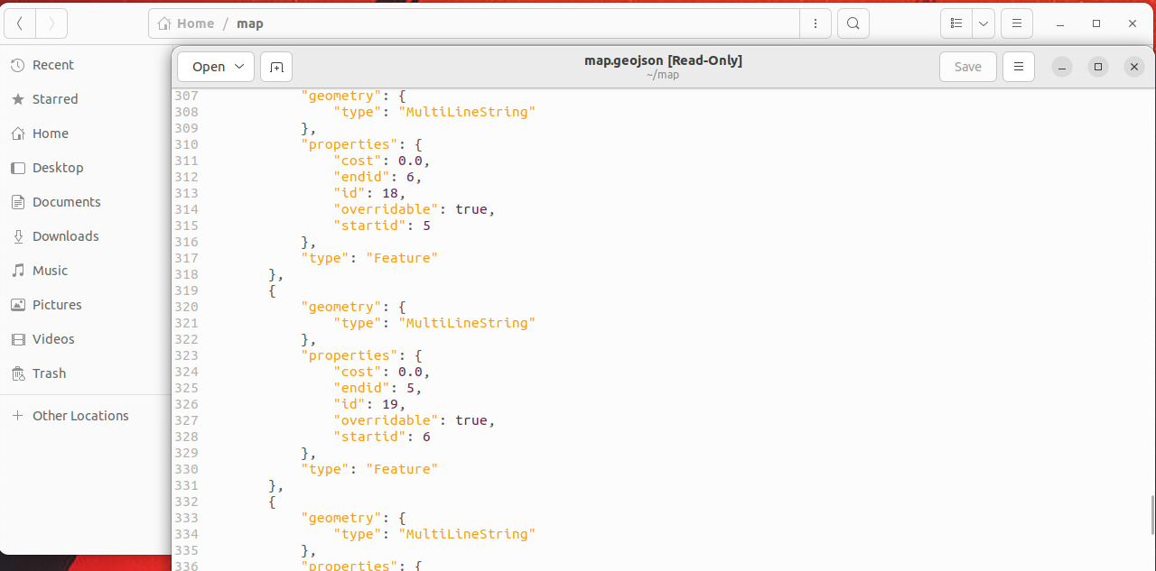
Task: Select Downloads in the sidebar
Action: click(x=65, y=236)
